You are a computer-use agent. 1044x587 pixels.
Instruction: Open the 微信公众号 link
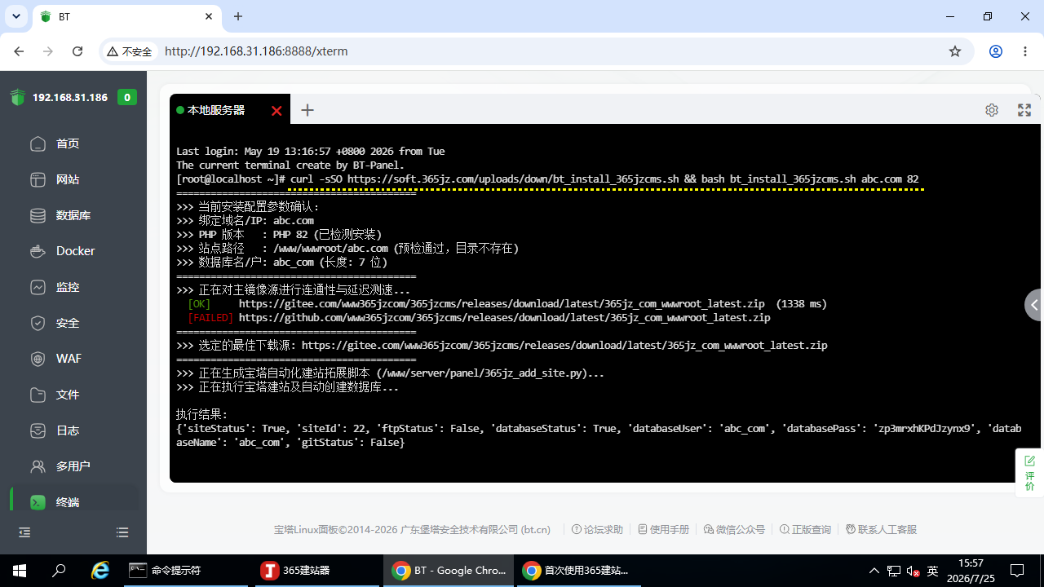(x=735, y=530)
